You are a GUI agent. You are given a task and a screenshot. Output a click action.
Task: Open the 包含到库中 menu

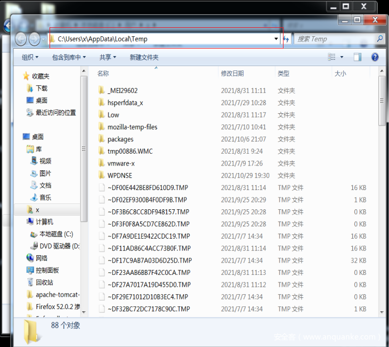69,57
